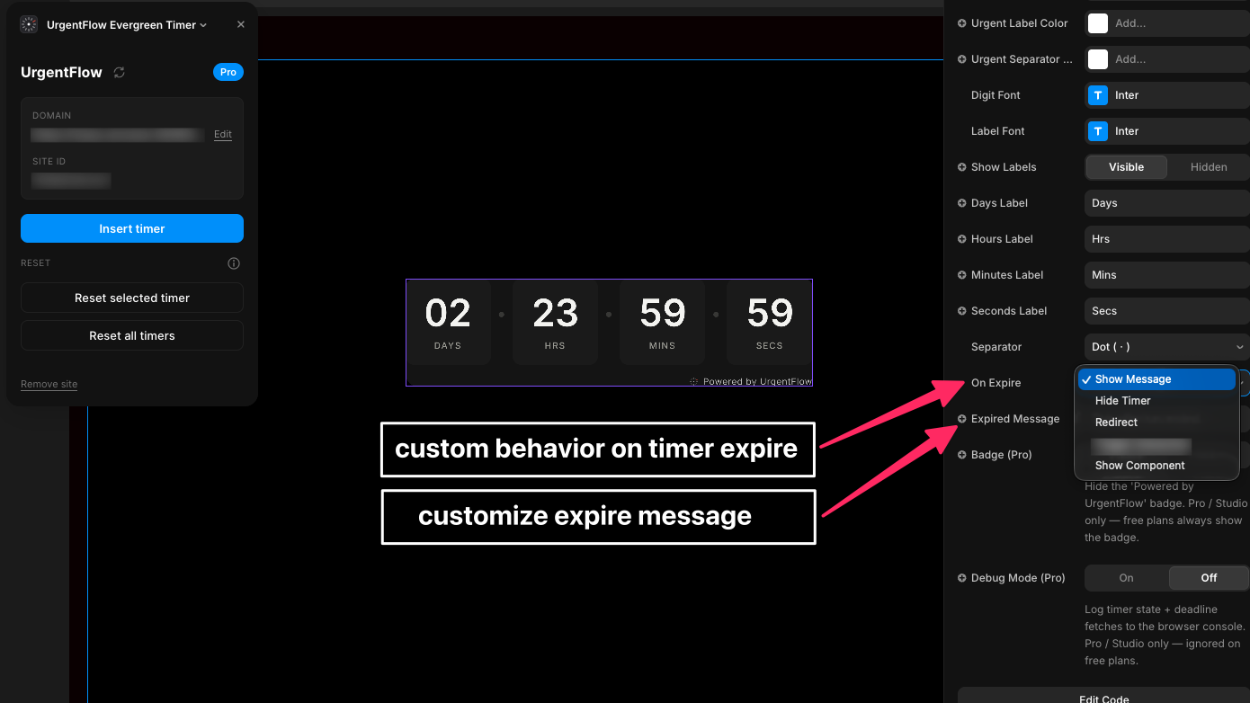Open the Urgent Separator color swatch
Screen dimensions: 1250x703
click(1098, 59)
